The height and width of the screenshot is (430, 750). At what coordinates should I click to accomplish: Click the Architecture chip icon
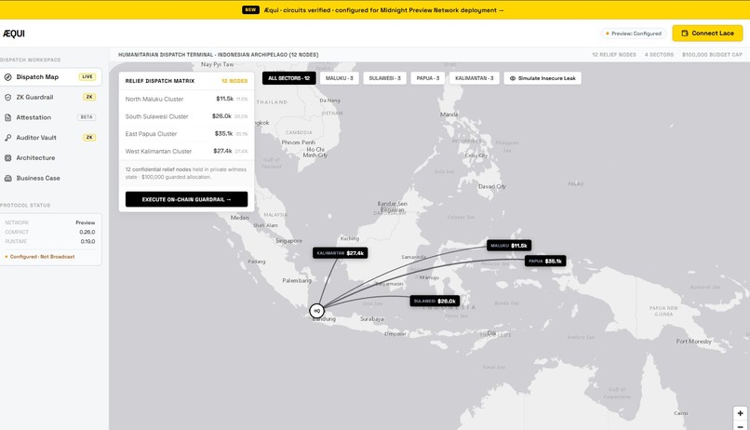point(8,158)
